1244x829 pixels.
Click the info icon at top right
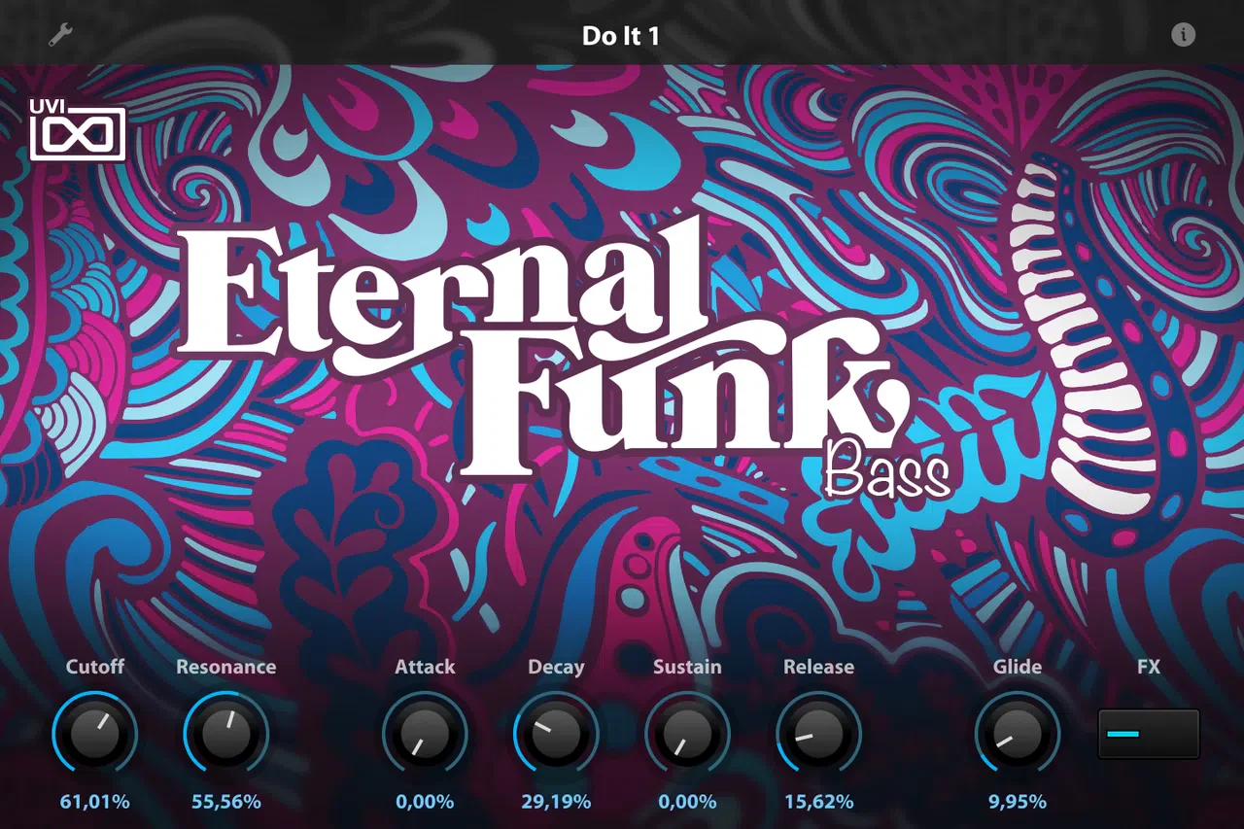tap(1183, 35)
